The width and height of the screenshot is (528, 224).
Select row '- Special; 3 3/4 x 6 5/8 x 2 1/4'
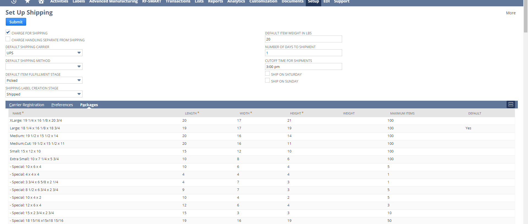pos(262,182)
